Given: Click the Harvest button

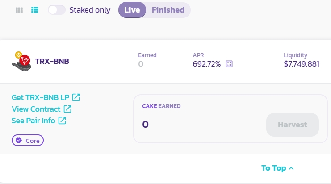Looking at the screenshot, I should (x=293, y=125).
